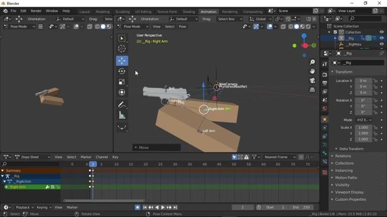Open the Keying popover
This screenshot has width=387, height=217.
pyautogui.click(x=44, y=207)
